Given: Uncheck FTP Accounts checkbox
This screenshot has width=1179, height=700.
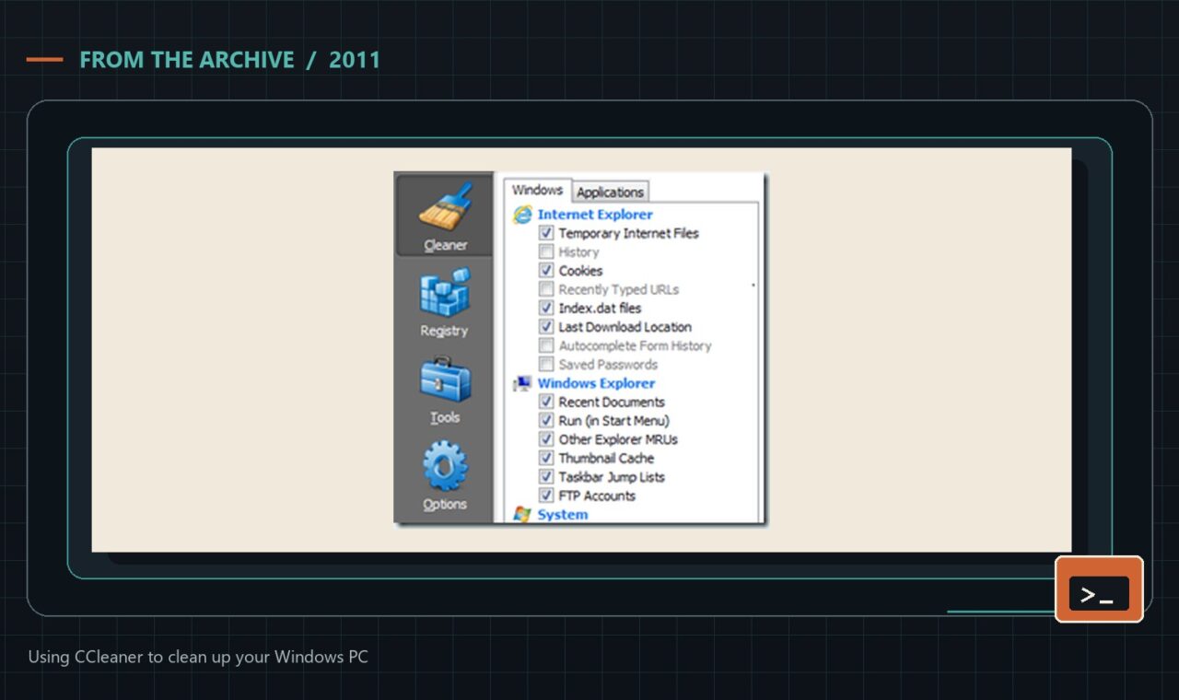Looking at the screenshot, I should pos(546,496).
